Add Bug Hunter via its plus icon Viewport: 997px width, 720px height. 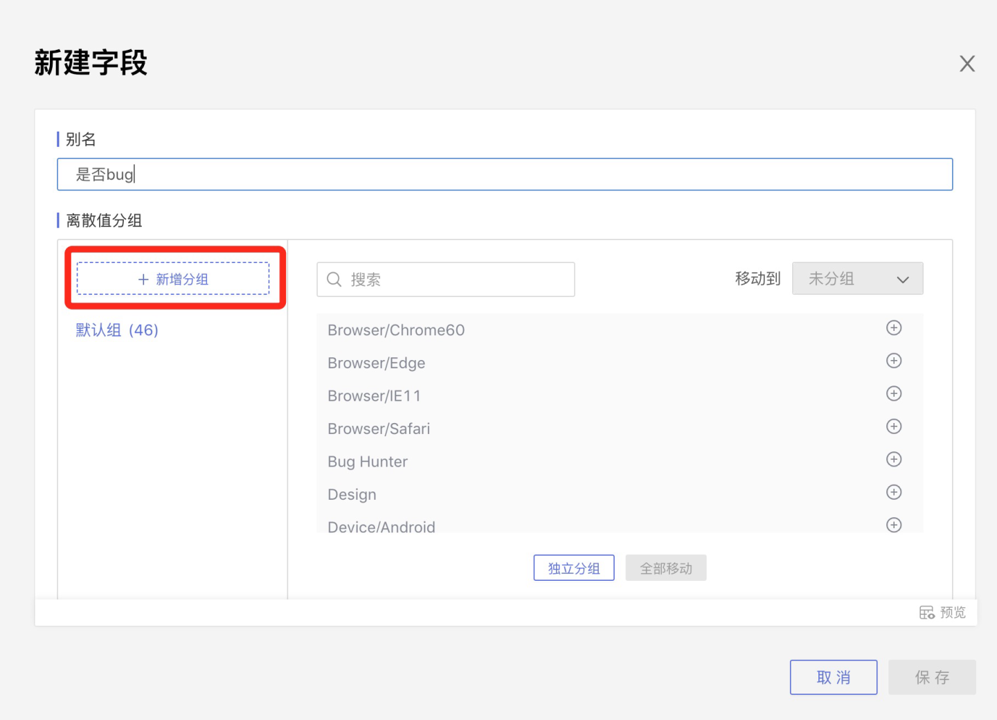click(894, 460)
